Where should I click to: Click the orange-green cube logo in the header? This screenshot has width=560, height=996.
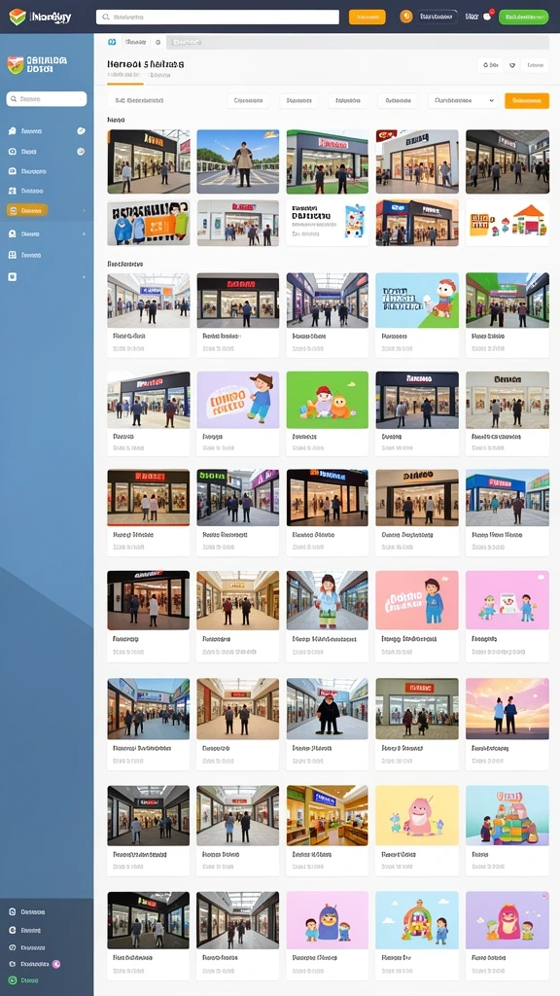[17, 17]
